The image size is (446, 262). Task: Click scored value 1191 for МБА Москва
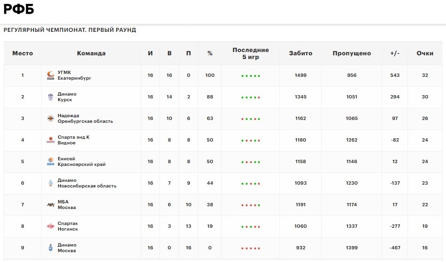coord(301,205)
